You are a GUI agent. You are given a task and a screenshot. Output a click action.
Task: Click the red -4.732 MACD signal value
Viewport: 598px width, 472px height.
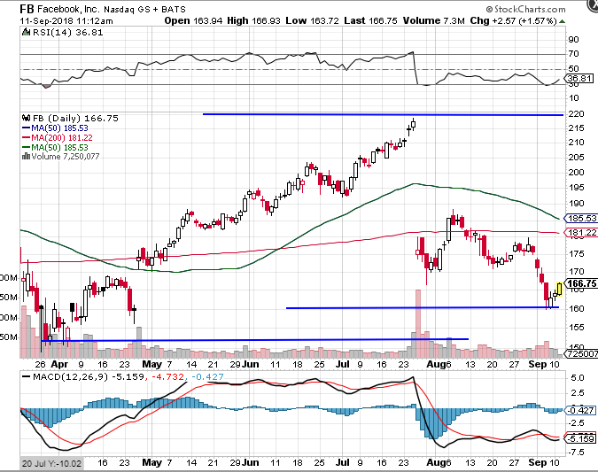click(x=167, y=377)
